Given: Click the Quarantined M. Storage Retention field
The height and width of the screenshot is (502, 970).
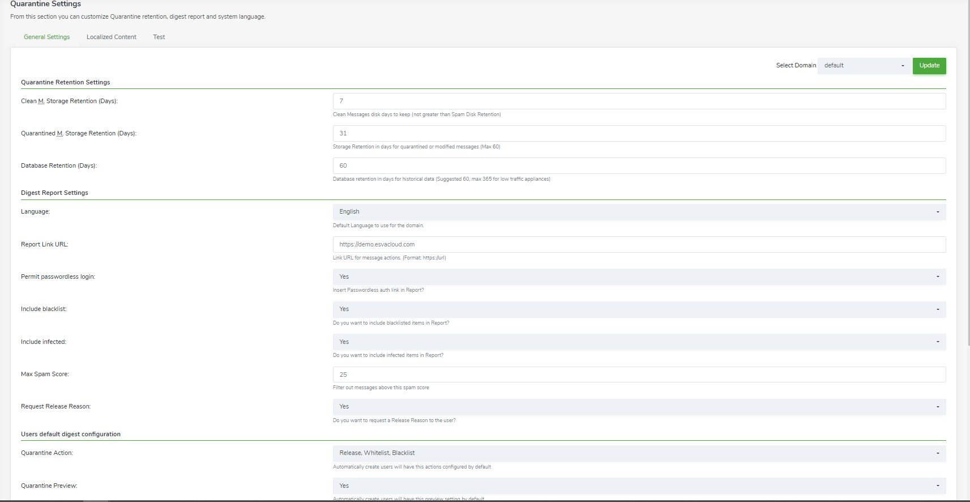Looking at the screenshot, I should 639,133.
